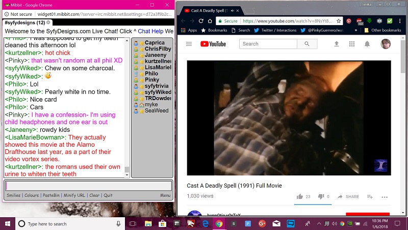Screen dimensions: 408x230
Task: Bookmark this page with star icon
Action: 339,21
